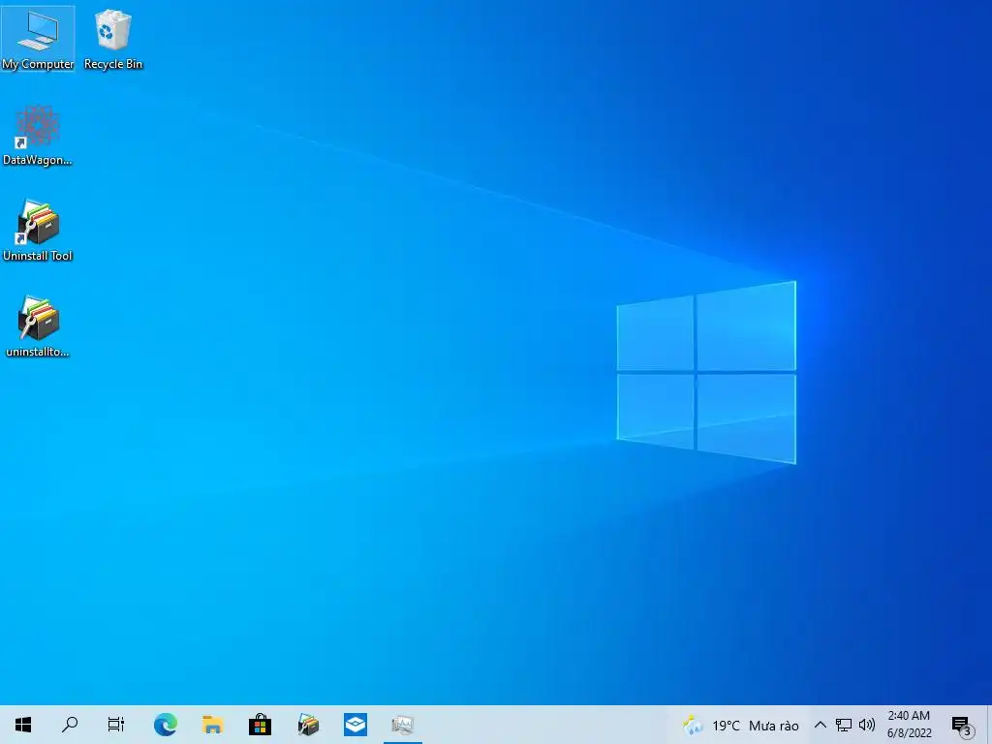This screenshot has height=744, width=992.
Task: Open clock showing 2:40 AM 6/8/2022
Action: [x=909, y=725]
